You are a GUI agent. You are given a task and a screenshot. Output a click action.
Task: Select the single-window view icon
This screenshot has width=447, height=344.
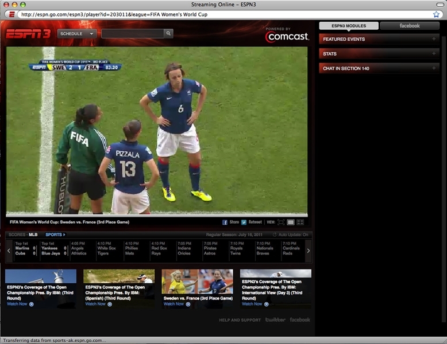point(291,222)
